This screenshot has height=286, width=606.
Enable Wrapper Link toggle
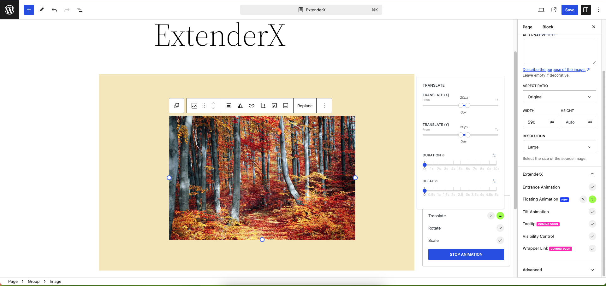[x=592, y=248]
